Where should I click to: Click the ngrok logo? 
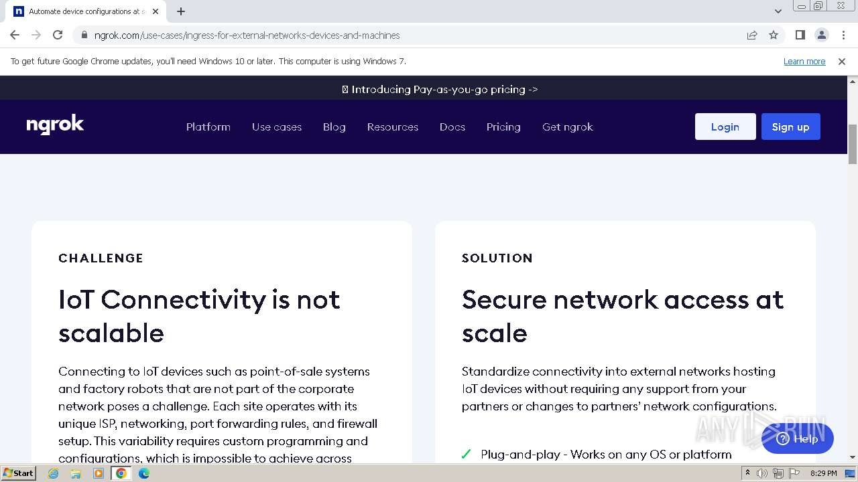tap(55, 125)
